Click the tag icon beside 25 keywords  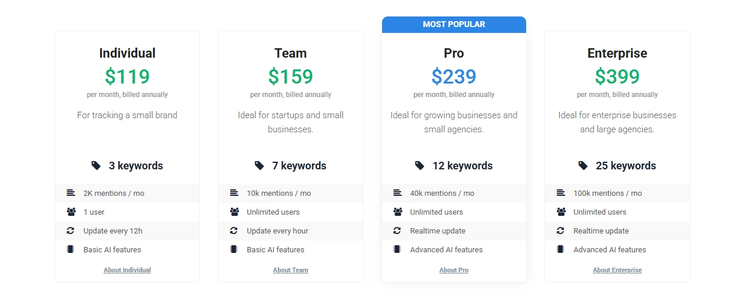[583, 166]
